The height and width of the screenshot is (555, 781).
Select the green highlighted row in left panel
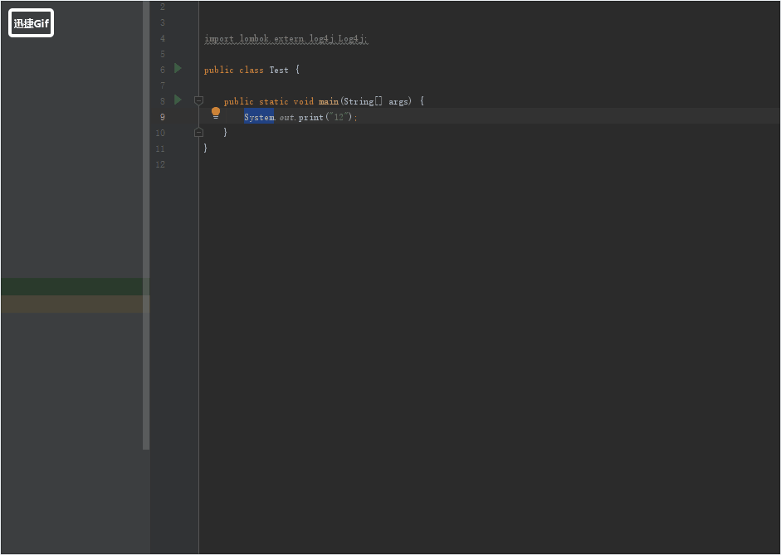coord(73,286)
